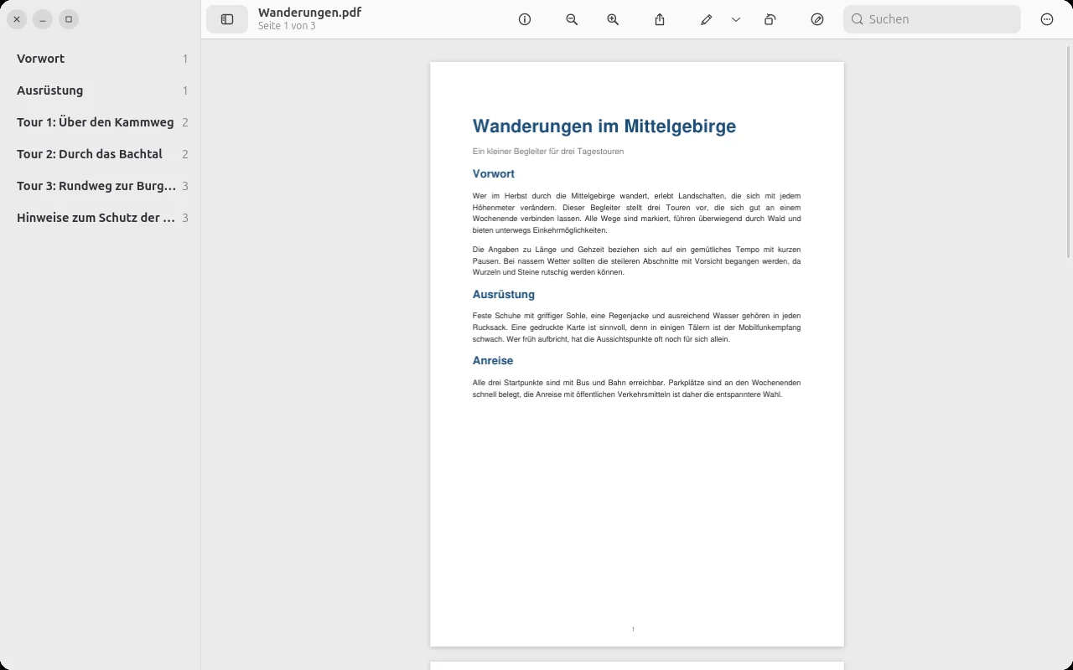Click the Ausrüstung heading on the page
1073x670 pixels.
pyautogui.click(x=504, y=295)
